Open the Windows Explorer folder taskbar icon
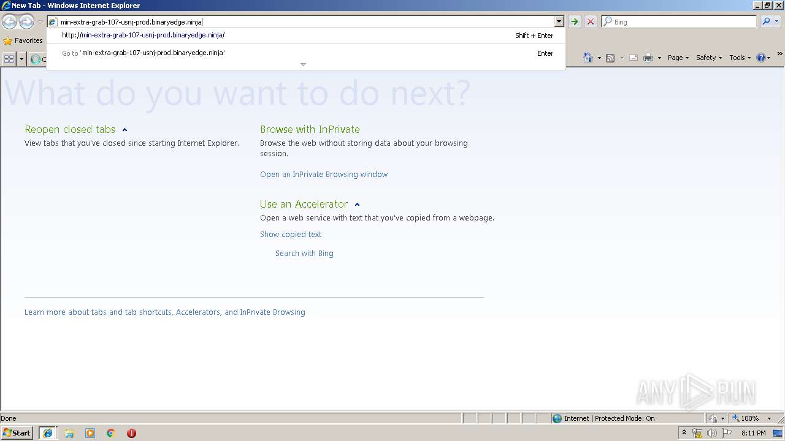Image resolution: width=785 pixels, height=441 pixels. point(69,433)
